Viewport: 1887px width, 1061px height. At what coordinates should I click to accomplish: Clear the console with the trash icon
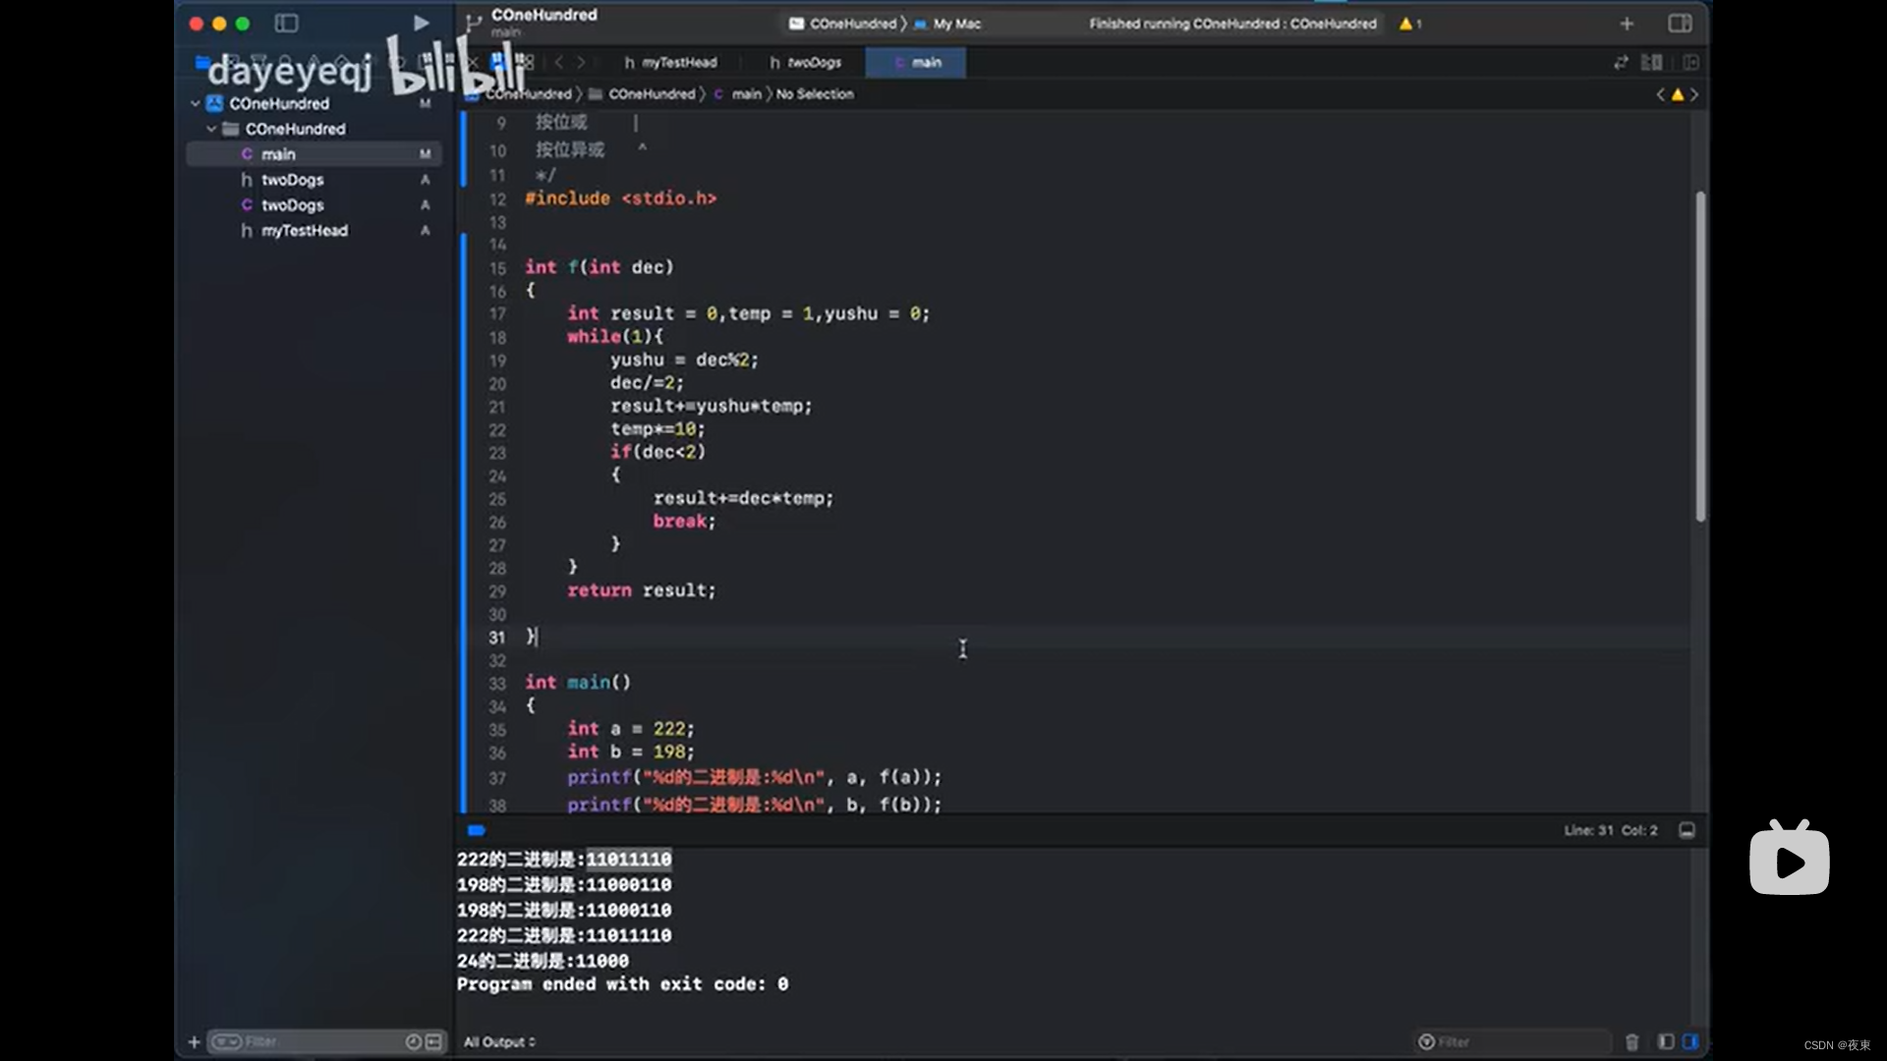click(1631, 1041)
